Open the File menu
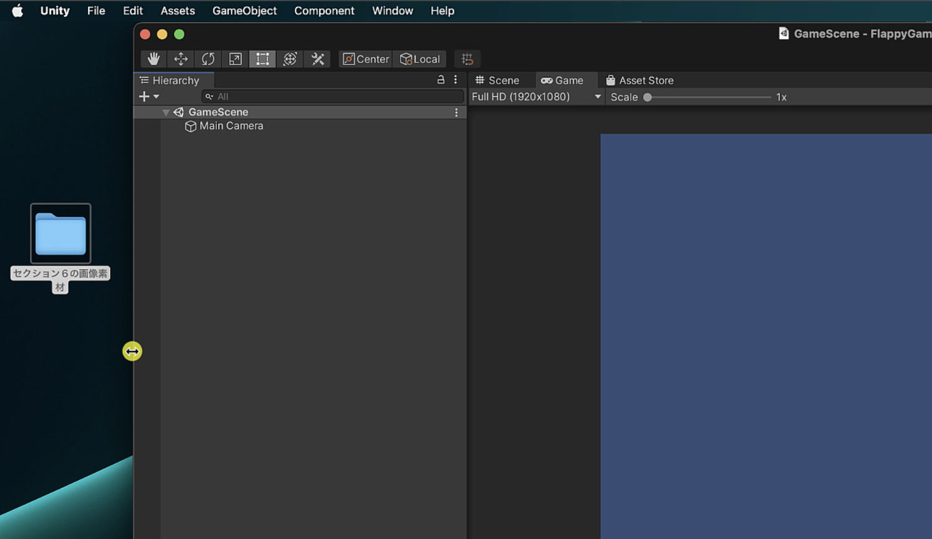This screenshot has width=932, height=539. tap(96, 11)
